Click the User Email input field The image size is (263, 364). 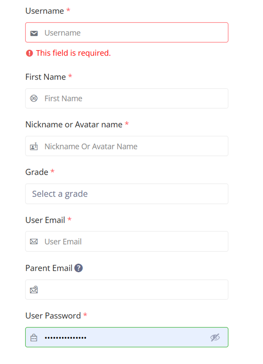point(133,242)
